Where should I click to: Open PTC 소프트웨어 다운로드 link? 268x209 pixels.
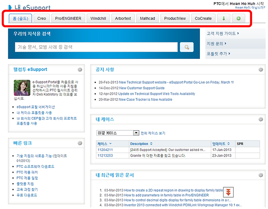point(35,167)
